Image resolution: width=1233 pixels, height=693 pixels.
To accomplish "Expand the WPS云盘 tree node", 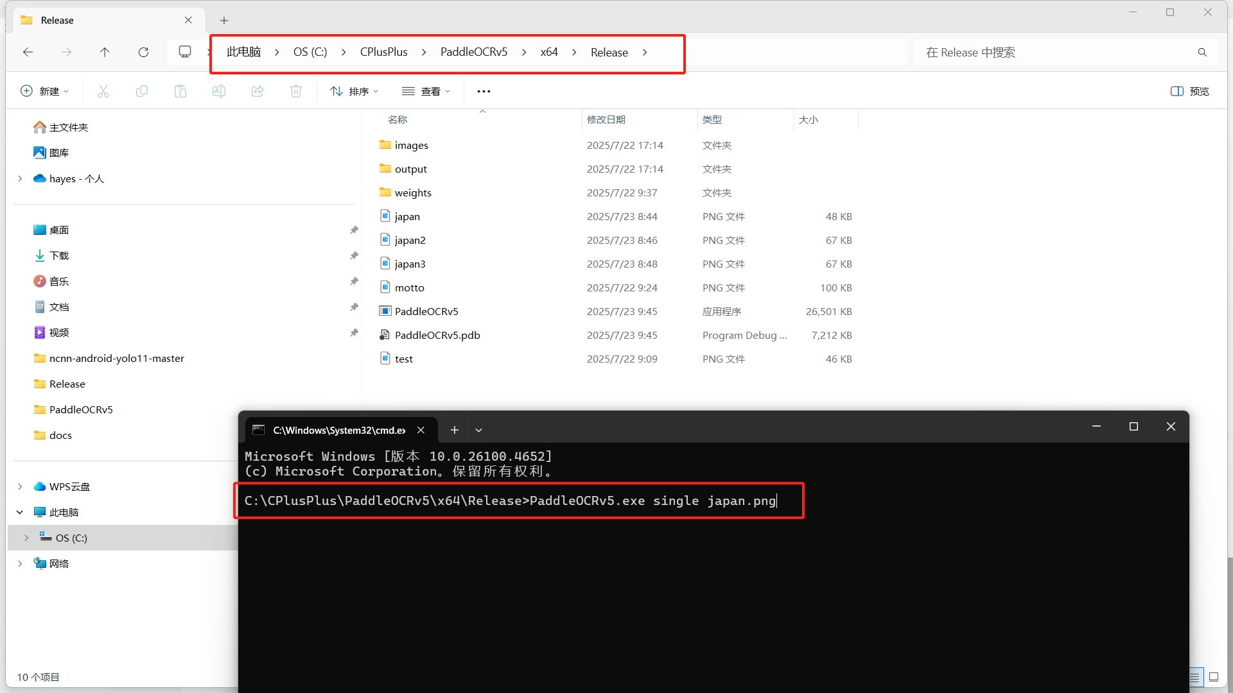I will 20,486.
